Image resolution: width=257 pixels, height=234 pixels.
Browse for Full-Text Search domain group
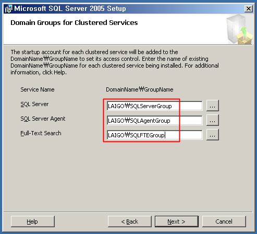(x=213, y=135)
